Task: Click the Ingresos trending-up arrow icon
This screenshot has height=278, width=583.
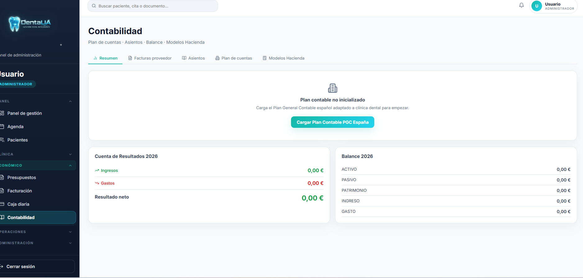Action: coord(97,170)
